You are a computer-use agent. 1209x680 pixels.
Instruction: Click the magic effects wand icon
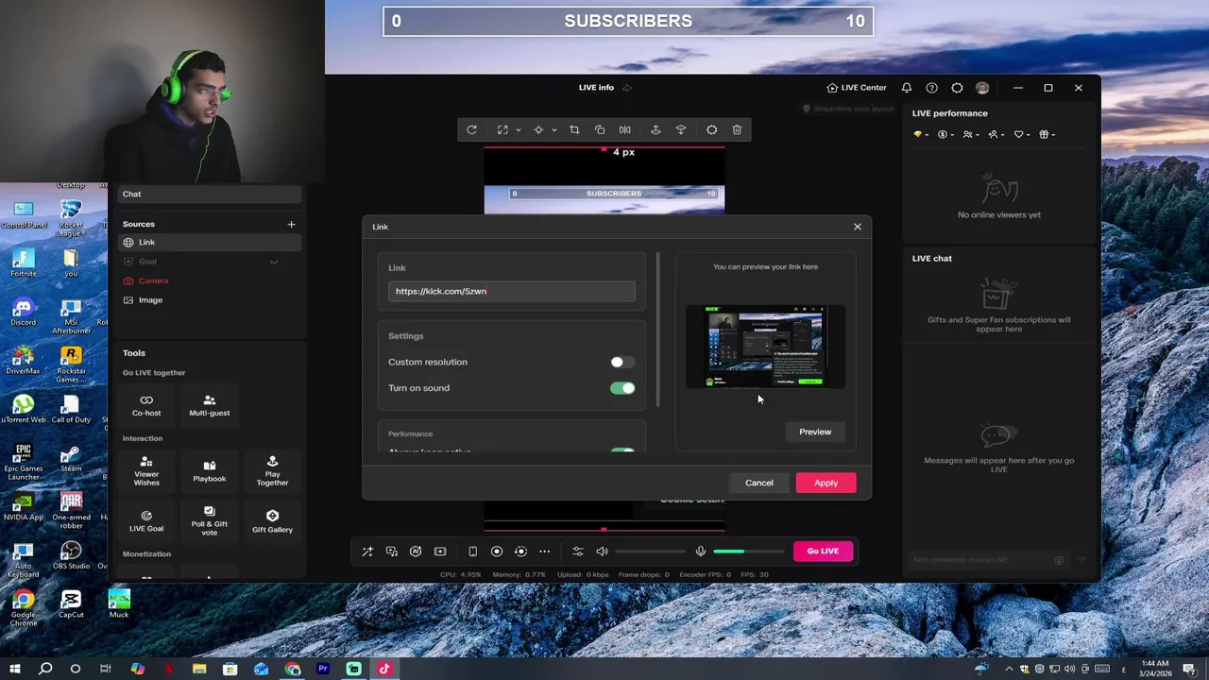(x=367, y=552)
